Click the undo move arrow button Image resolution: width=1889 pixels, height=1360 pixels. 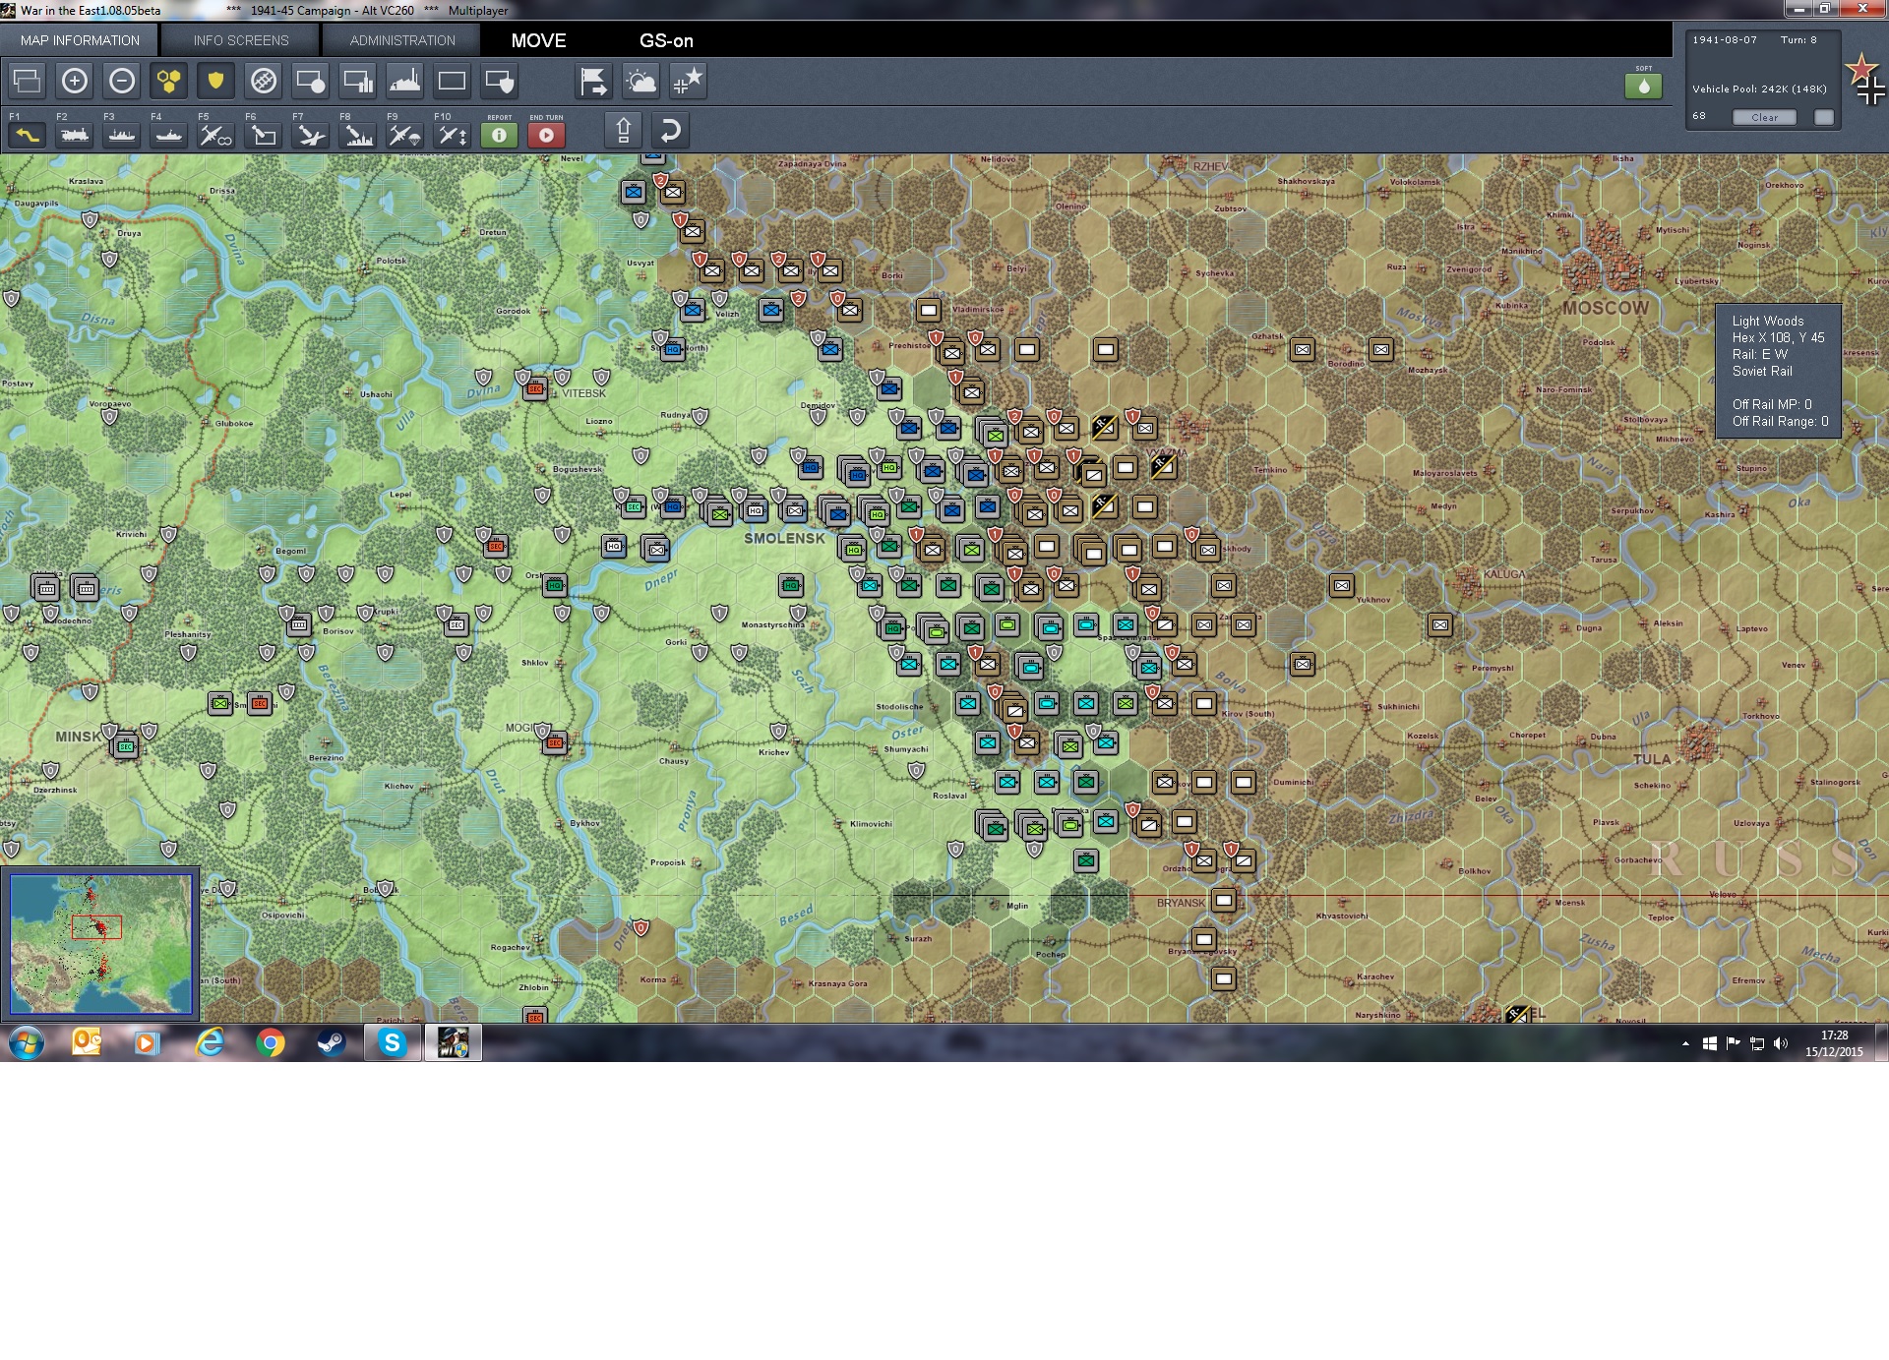click(670, 131)
